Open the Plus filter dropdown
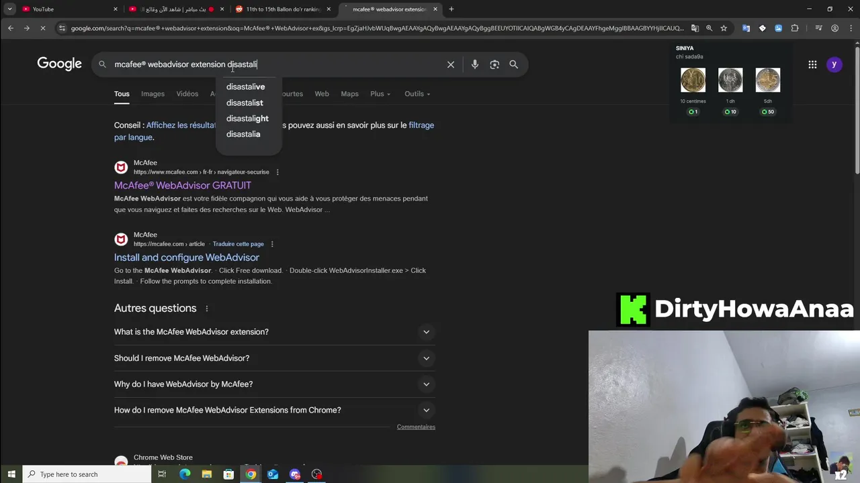The height and width of the screenshot is (483, 860). (x=380, y=94)
